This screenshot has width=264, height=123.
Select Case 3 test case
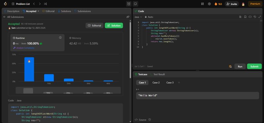click(x=170, y=83)
